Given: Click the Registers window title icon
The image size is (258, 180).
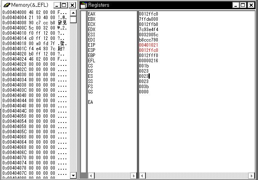Looking at the screenshot, I should (x=84, y=5).
